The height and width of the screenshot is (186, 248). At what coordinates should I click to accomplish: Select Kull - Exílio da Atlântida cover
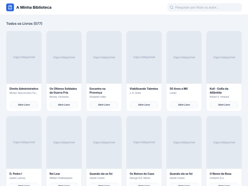pos(224,57)
